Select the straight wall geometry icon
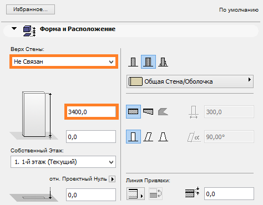263x205 pixels. pyautogui.click(x=133, y=111)
